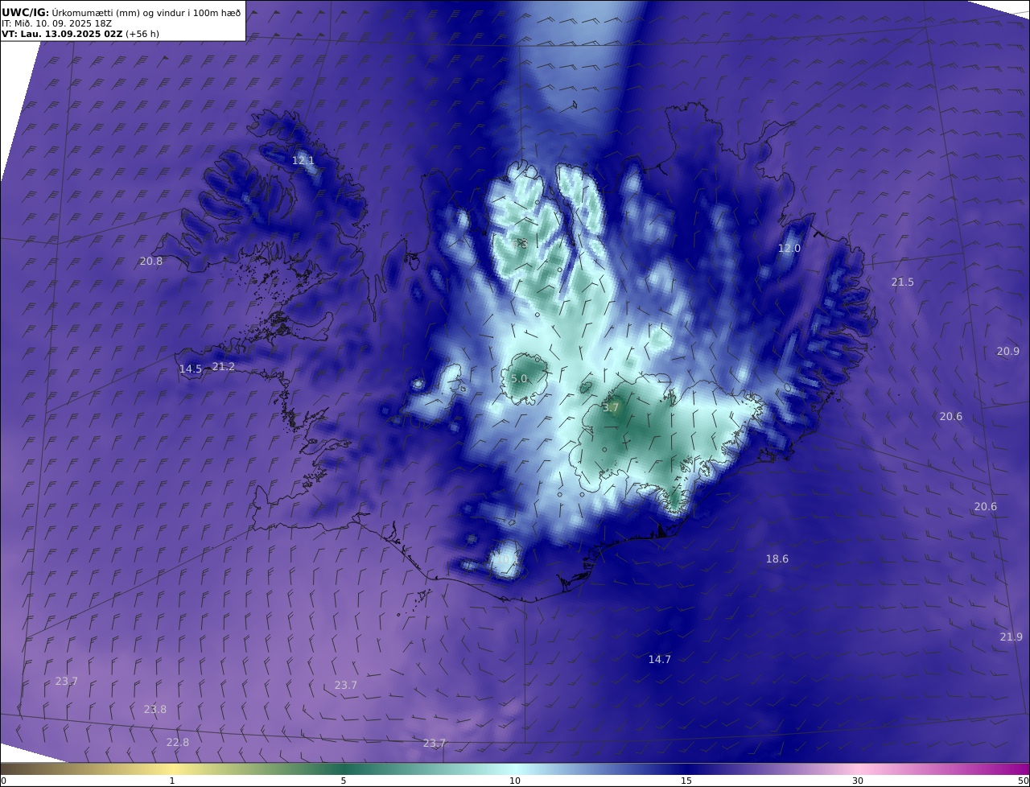This screenshot has height=787, width=1030.
Task: Select the 21.5 label off the east coast
Action: click(903, 282)
